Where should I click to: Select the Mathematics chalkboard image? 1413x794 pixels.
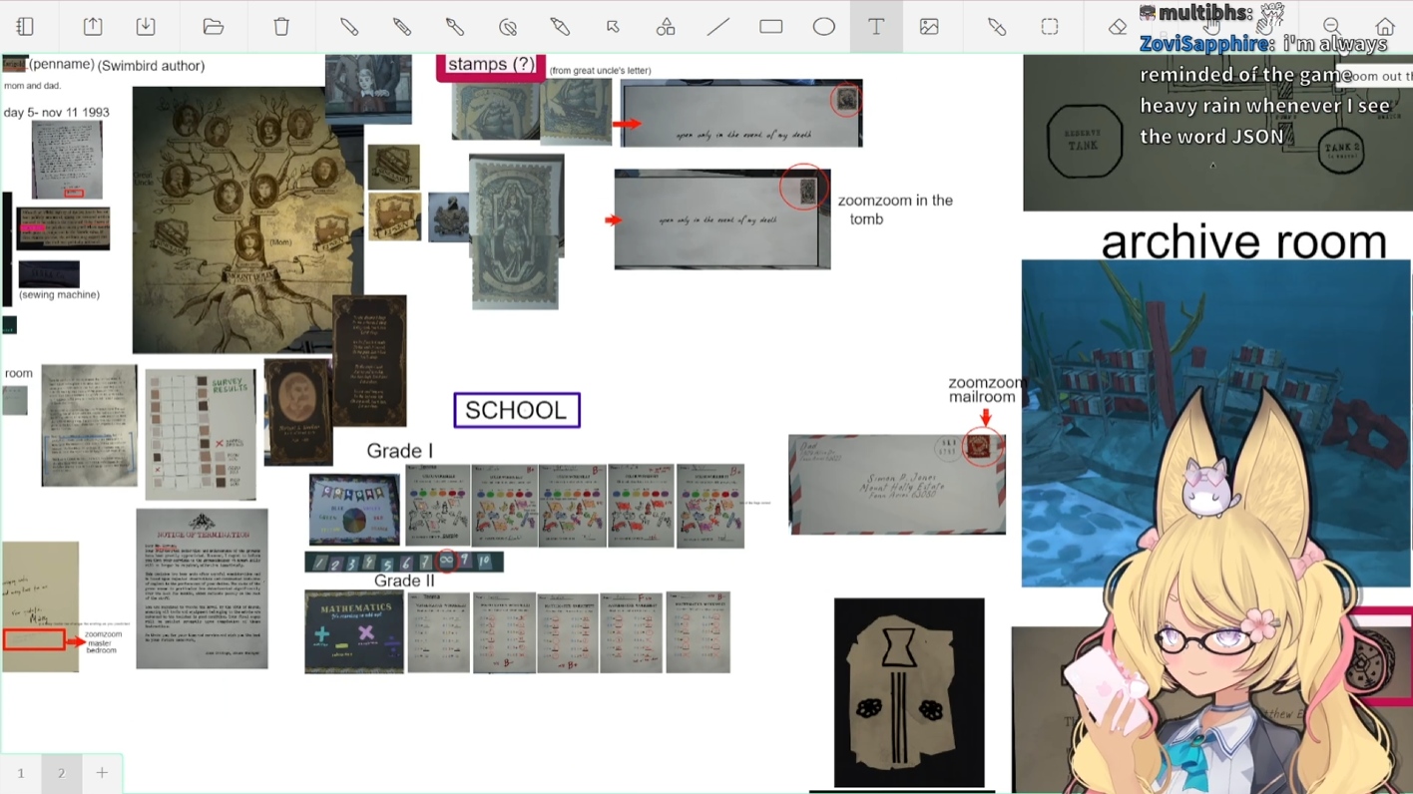coord(354,631)
